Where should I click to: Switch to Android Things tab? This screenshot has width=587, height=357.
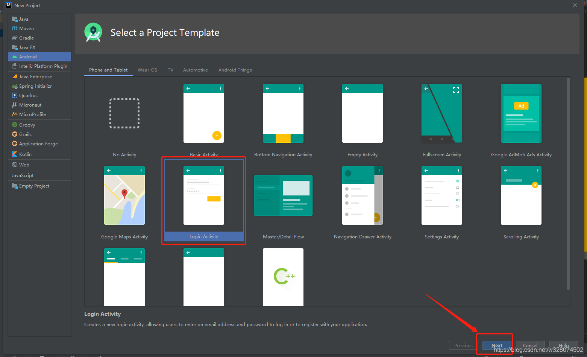(x=235, y=70)
